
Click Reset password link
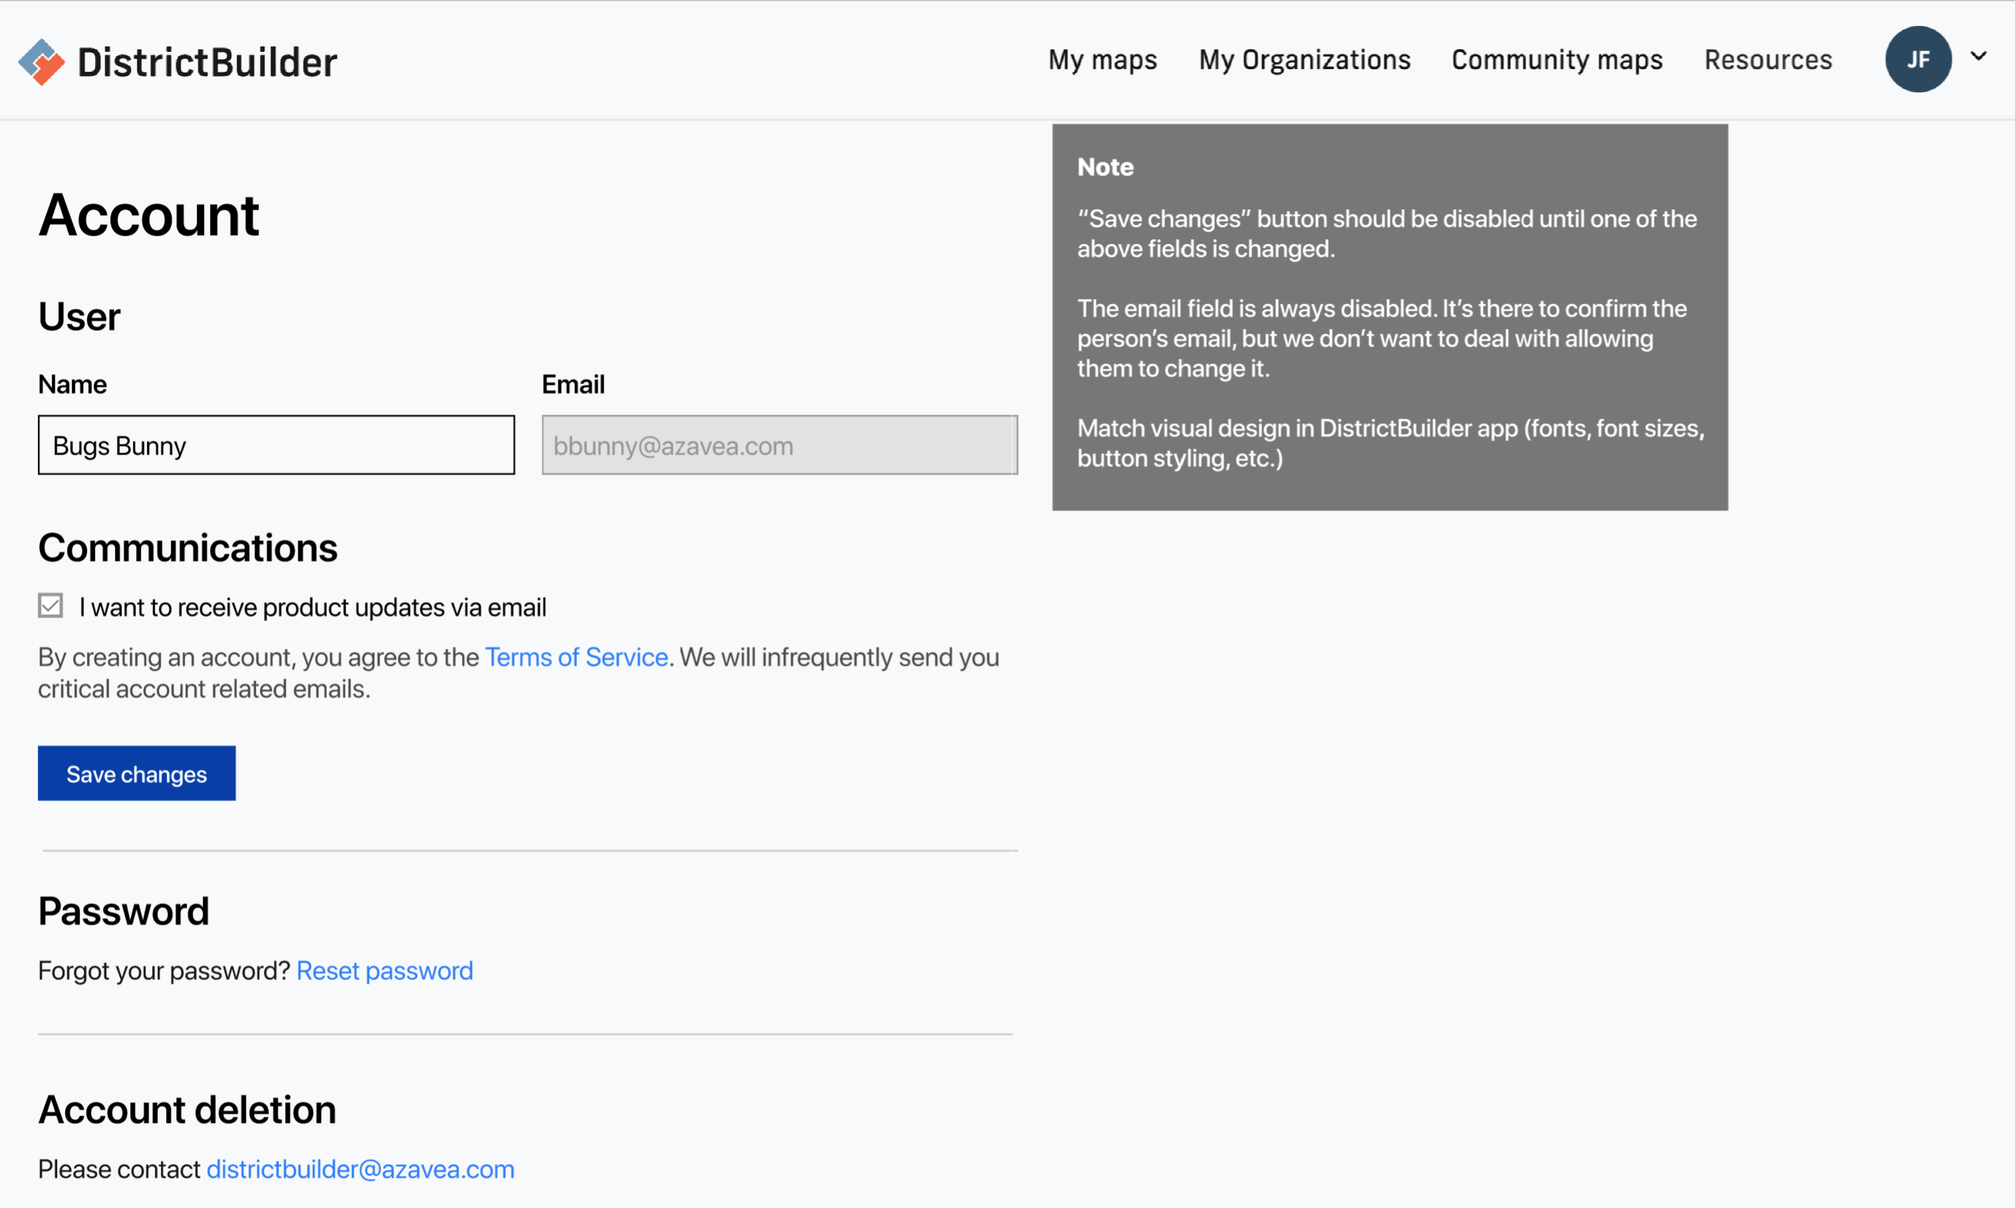tap(384, 970)
